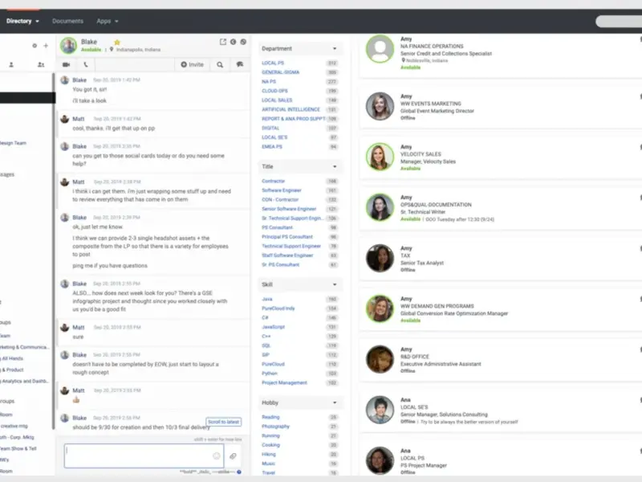Open Amy the Senior Tax Analyst photo
The image size is (642, 482).
[x=380, y=258]
